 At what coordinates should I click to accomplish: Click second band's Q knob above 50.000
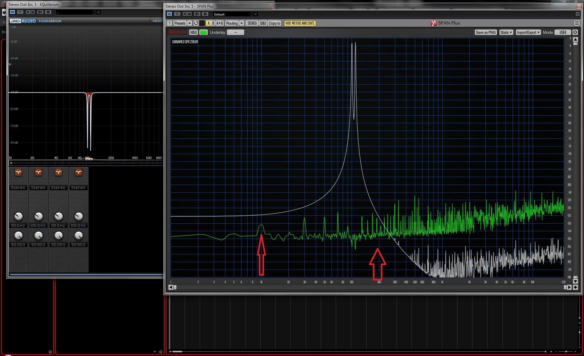coord(38,236)
